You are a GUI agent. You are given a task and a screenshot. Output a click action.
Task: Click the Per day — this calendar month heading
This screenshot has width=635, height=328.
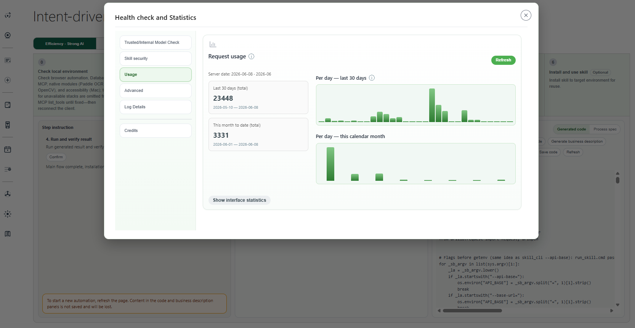point(350,136)
